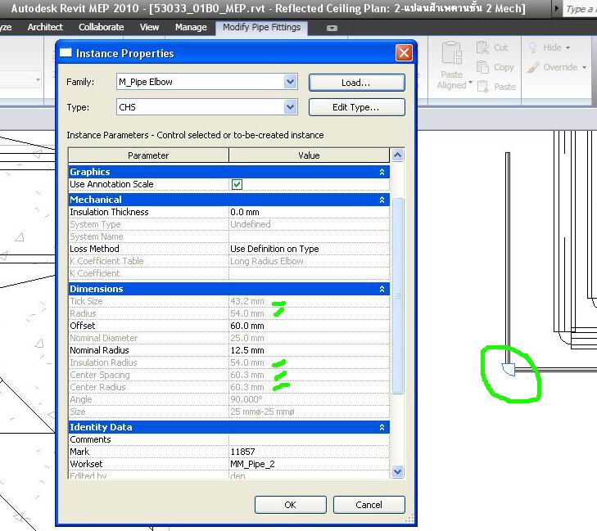Click the ribbon minimize toggle icon
This screenshot has height=531, width=597.
332,28
